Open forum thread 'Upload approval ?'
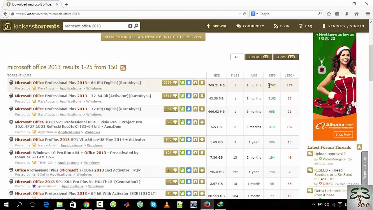373x210 pixels. [330, 154]
